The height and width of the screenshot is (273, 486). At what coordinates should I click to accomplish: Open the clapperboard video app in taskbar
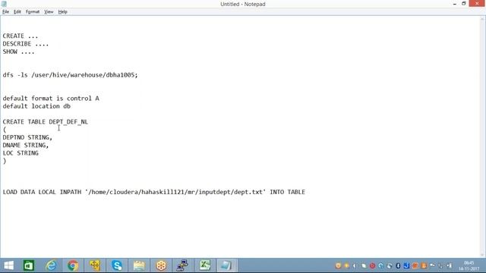pyautogui.click(x=139, y=265)
